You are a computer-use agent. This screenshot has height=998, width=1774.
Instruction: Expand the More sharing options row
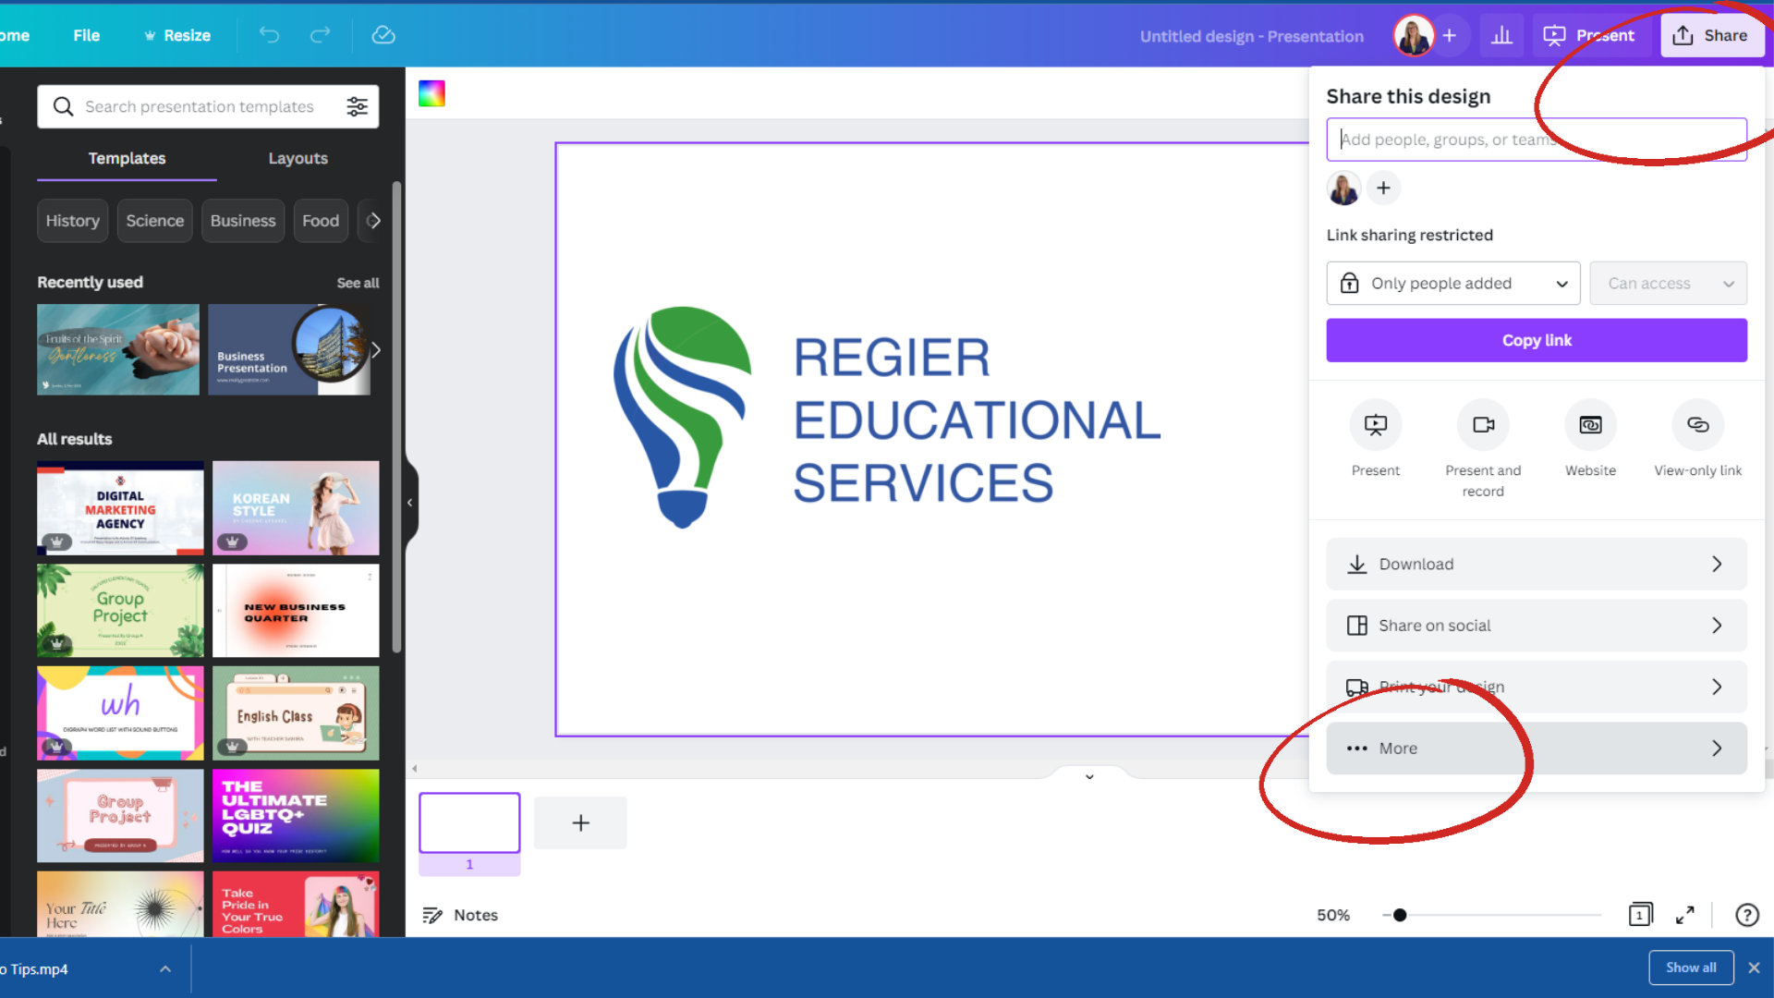(1537, 748)
